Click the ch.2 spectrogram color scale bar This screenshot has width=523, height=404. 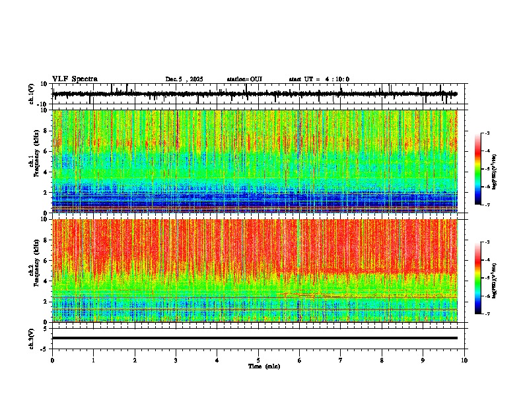(477, 278)
